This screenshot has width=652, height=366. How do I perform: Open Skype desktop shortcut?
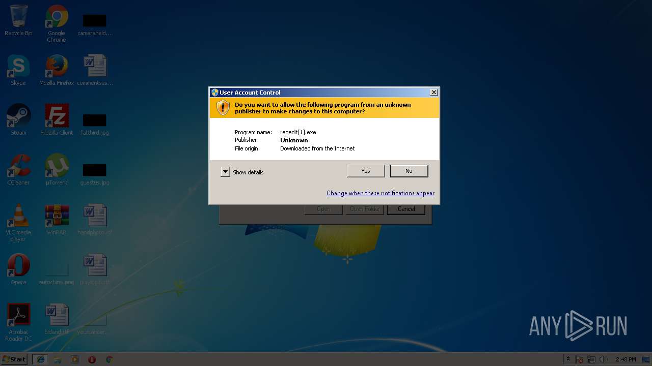(18, 71)
